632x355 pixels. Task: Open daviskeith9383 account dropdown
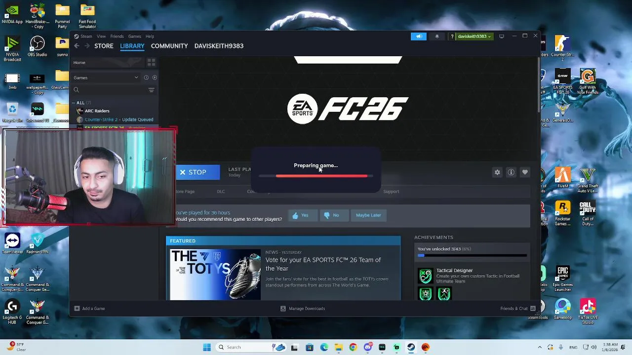[x=474, y=36]
